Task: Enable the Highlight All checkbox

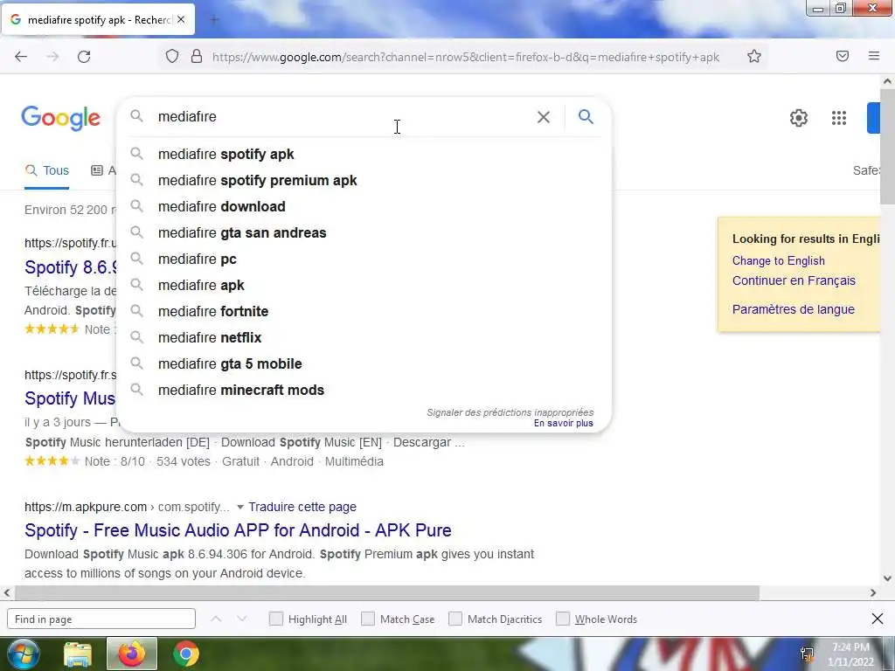Action: pyautogui.click(x=275, y=619)
